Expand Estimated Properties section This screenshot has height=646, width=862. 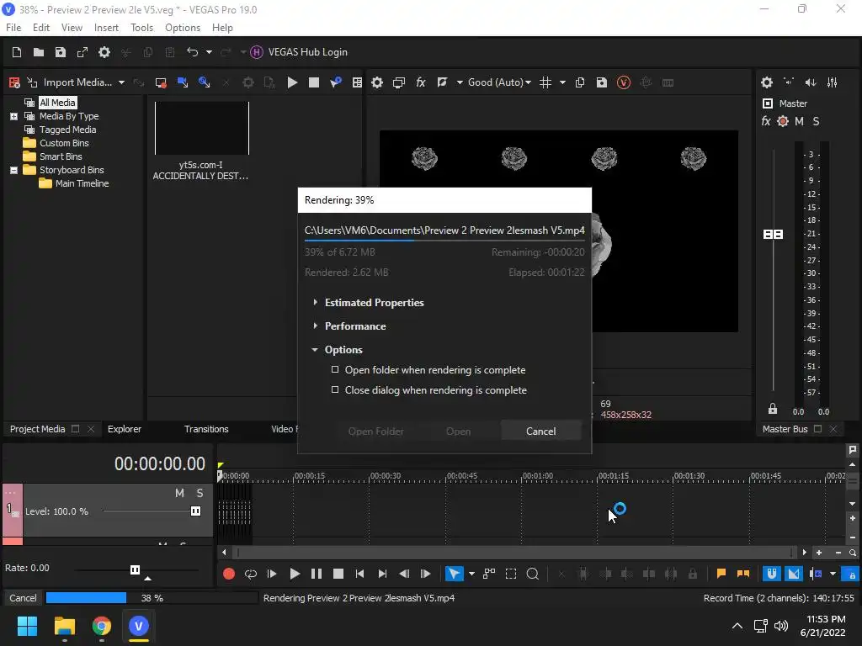315,302
